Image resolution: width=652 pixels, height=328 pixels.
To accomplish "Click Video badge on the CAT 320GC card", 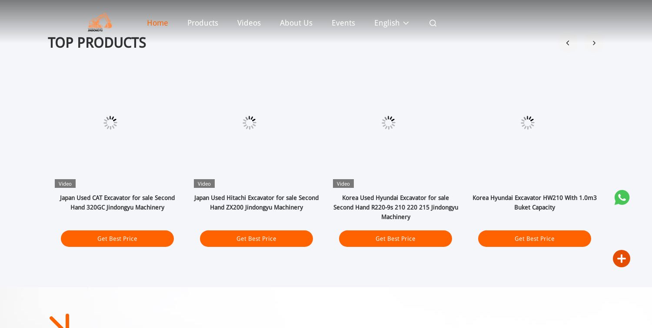I will tap(65, 184).
